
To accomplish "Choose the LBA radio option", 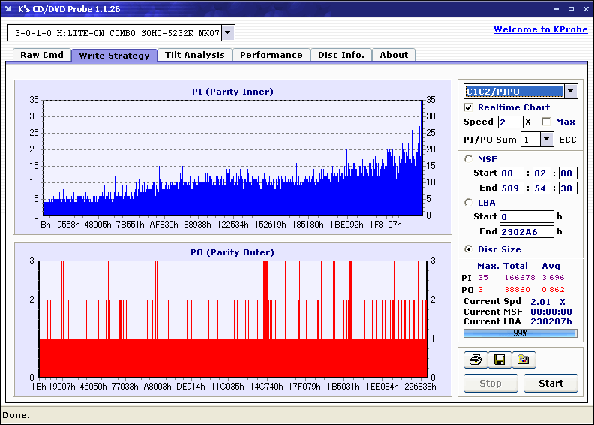I will click(469, 203).
